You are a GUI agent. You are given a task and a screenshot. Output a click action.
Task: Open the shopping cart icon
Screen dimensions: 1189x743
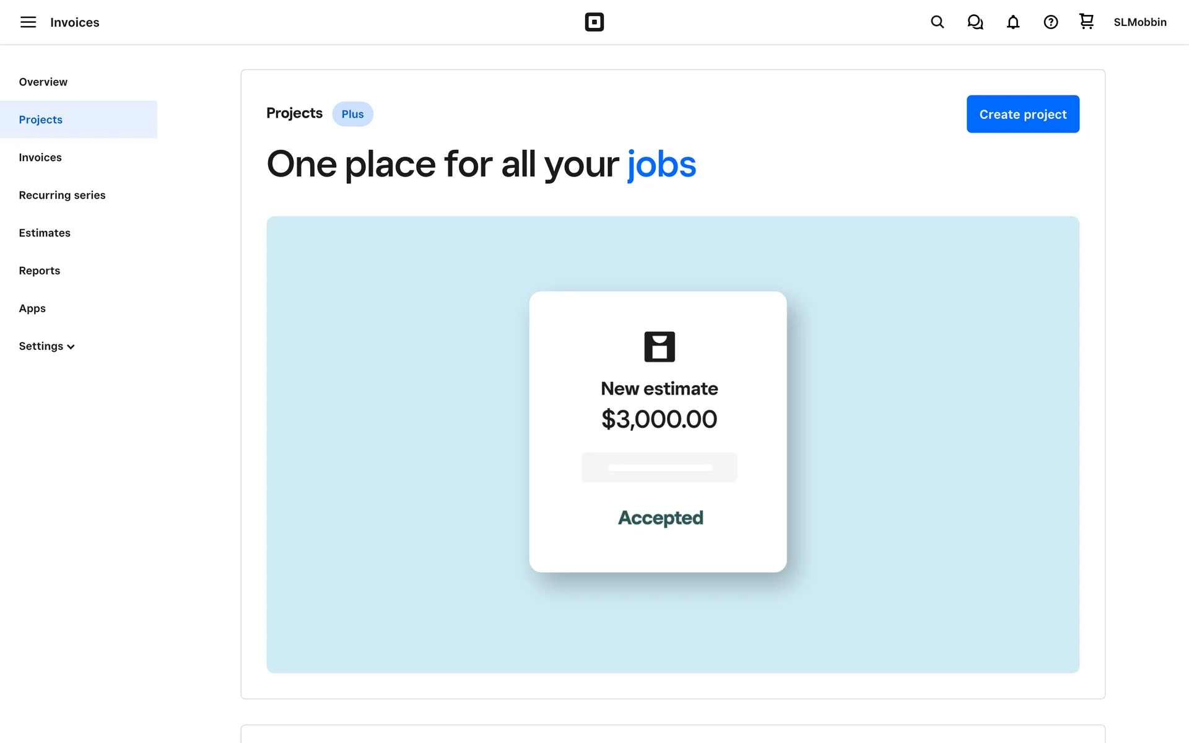click(x=1086, y=22)
